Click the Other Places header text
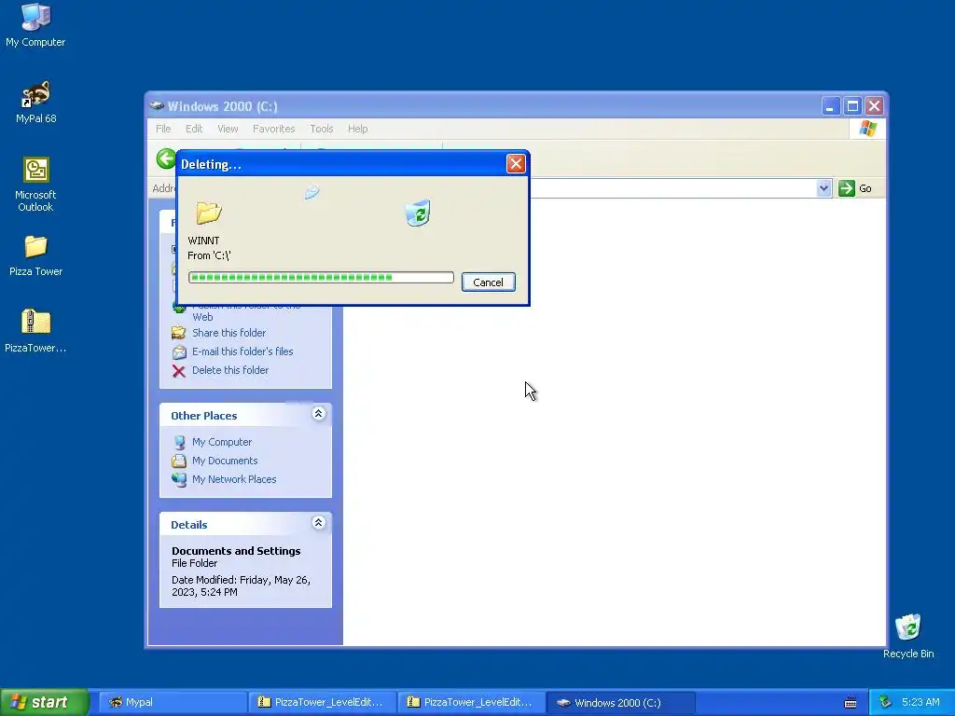Screen dimensions: 955x716 point(204,416)
